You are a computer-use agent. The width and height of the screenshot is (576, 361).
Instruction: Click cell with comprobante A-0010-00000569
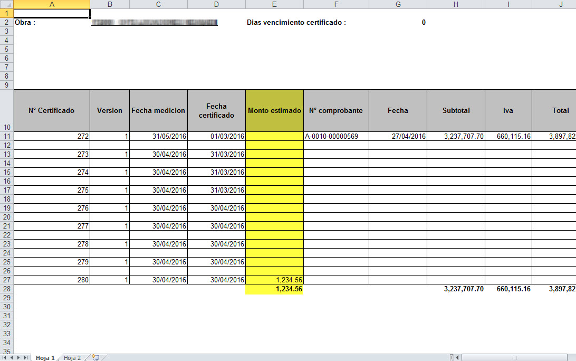pyautogui.click(x=336, y=136)
